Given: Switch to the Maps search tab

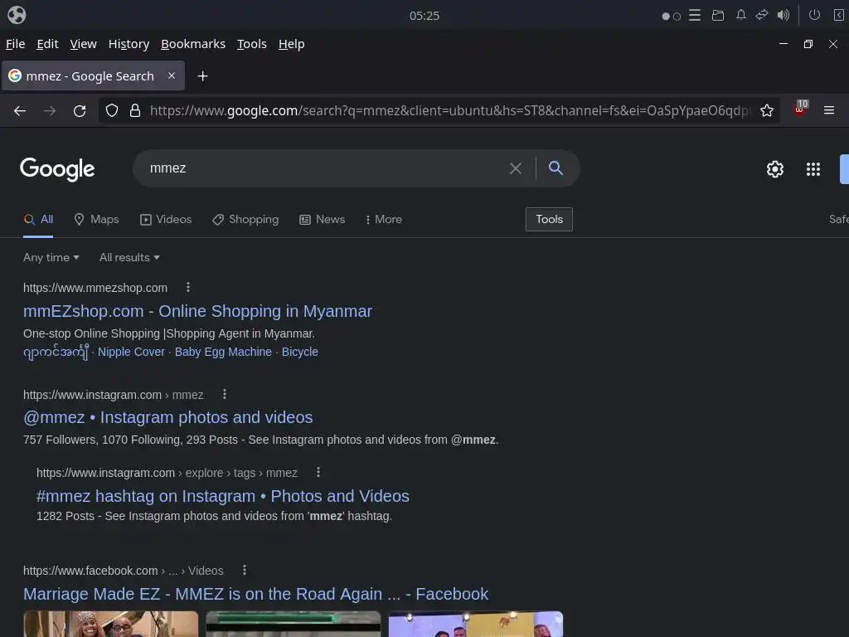Looking at the screenshot, I should (96, 219).
